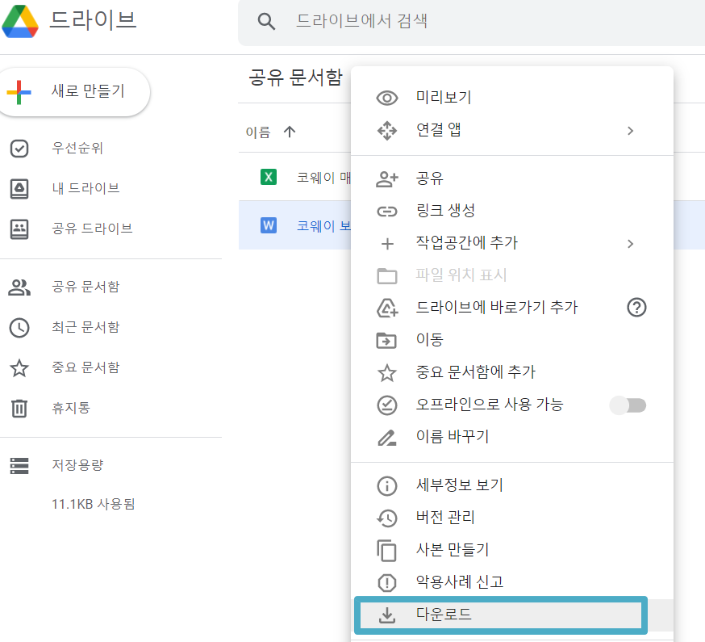Click the help question mark icon

636,308
